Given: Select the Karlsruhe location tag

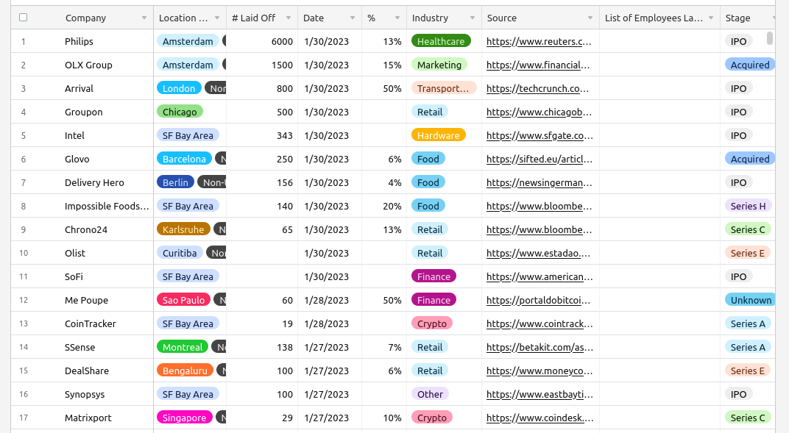Looking at the screenshot, I should (183, 230).
